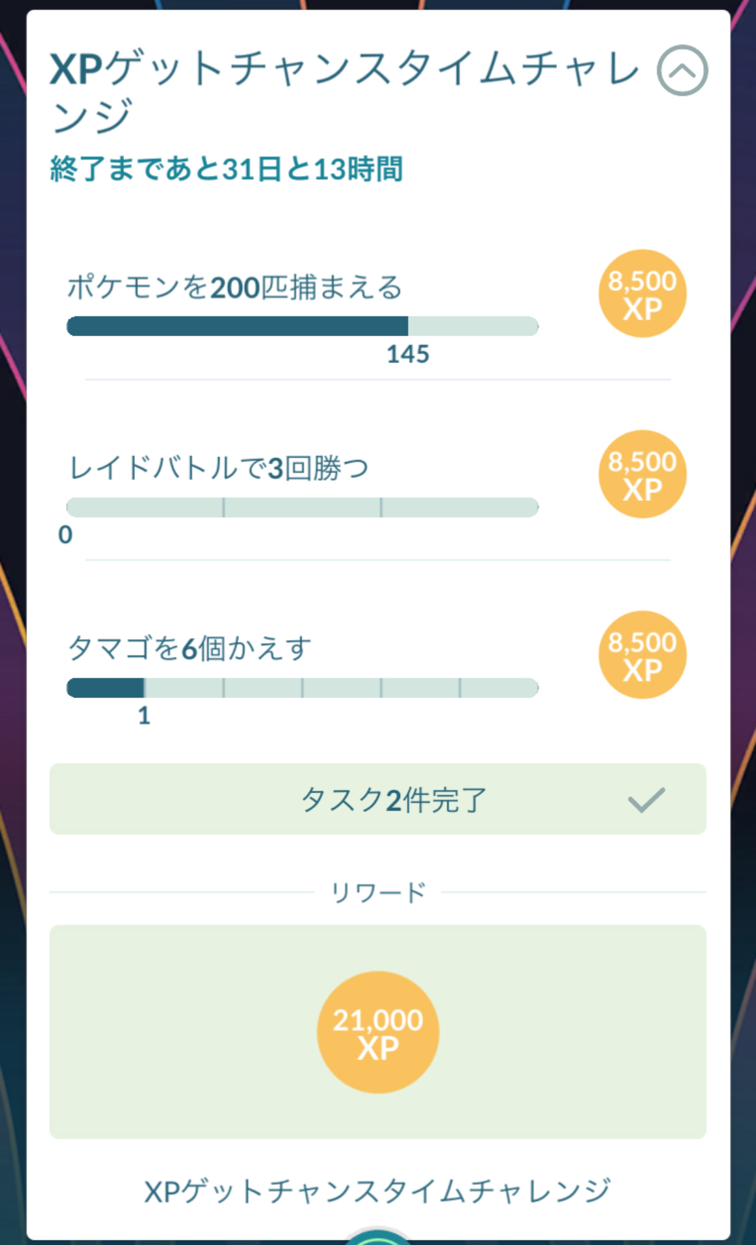This screenshot has width=756, height=1245.
Task: Tap the challenge name below reward panel
Action: (378, 1191)
